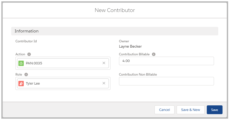The height and width of the screenshot is (120, 230).
Task: Click the Contributor Id label
Action: click(x=26, y=41)
